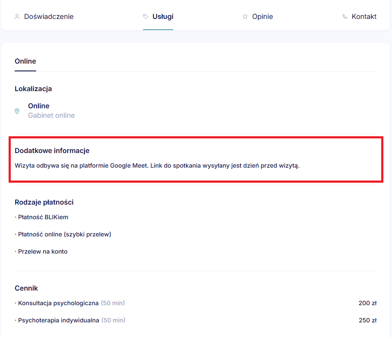Click the Google Meet visit description
This screenshot has height=337, width=392.
(x=157, y=165)
